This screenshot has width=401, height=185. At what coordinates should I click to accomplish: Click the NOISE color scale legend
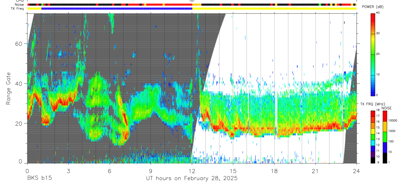(x=385, y=137)
